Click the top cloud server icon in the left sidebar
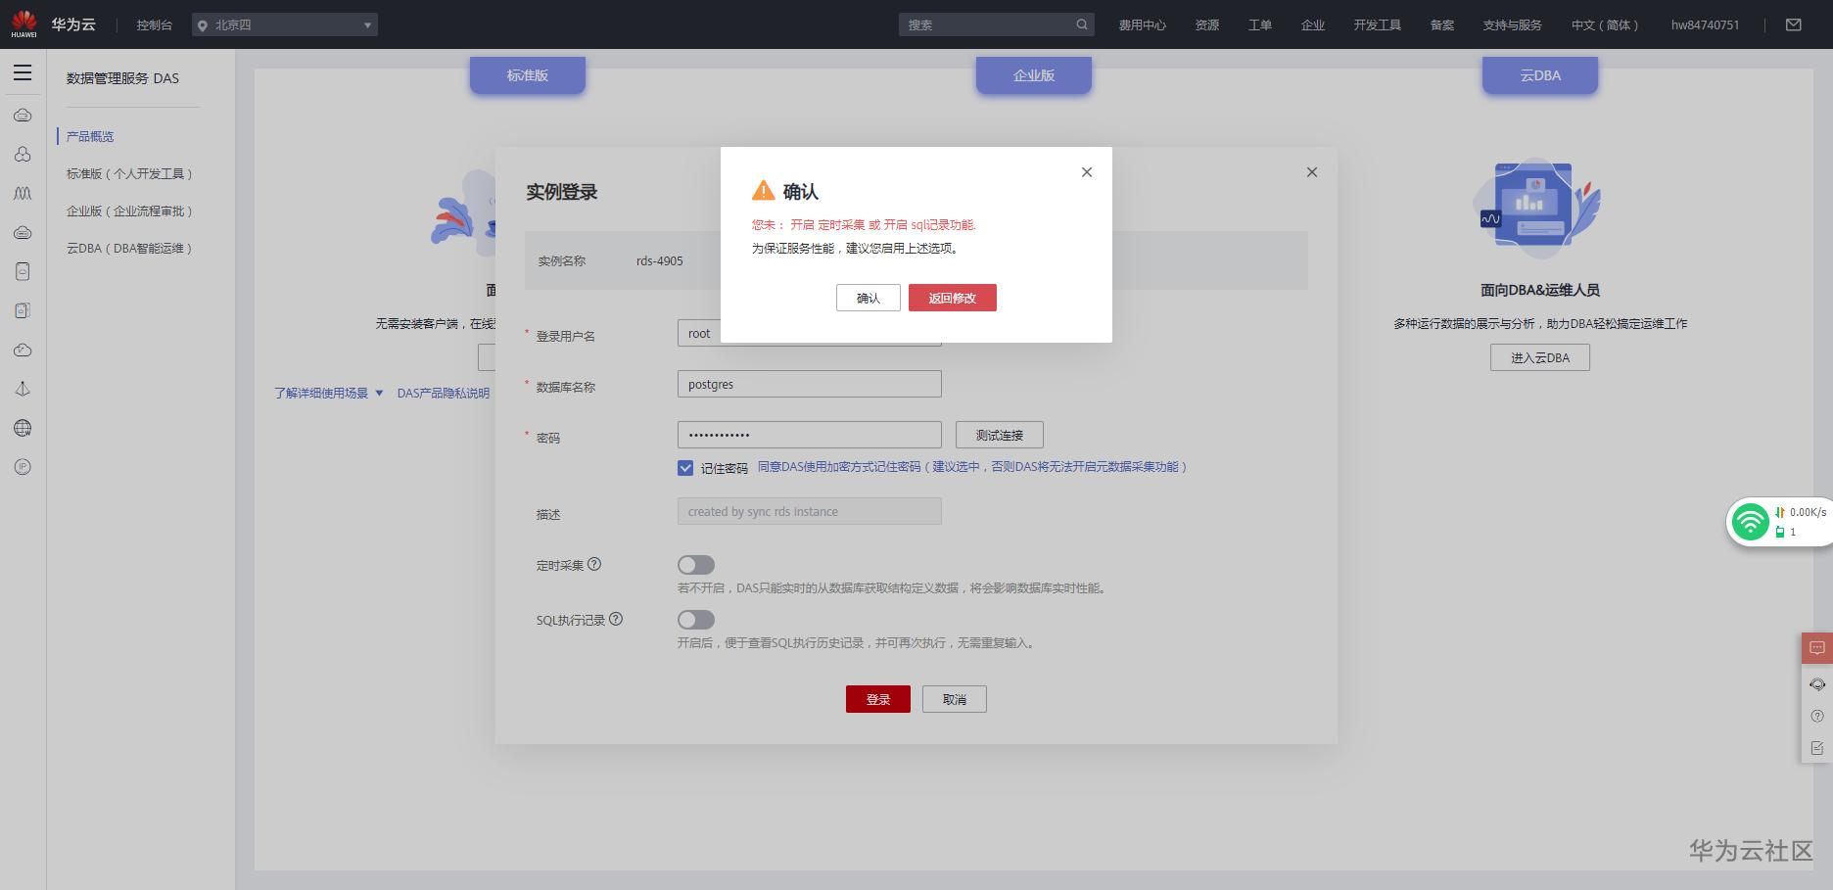Image resolution: width=1833 pixels, height=890 pixels. [23, 116]
